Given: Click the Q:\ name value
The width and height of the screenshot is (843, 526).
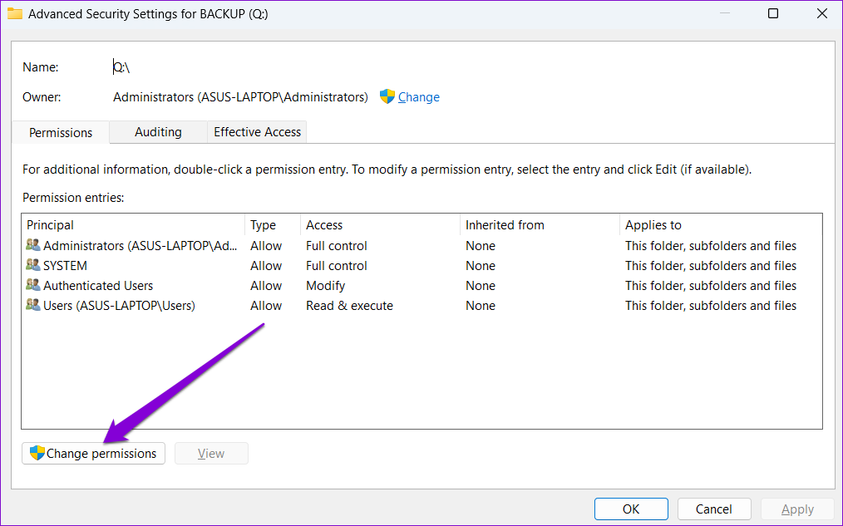Looking at the screenshot, I should pyautogui.click(x=121, y=67).
